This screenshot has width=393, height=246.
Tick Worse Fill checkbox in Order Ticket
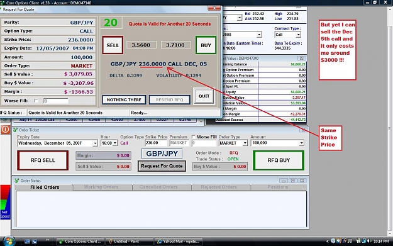point(193,137)
